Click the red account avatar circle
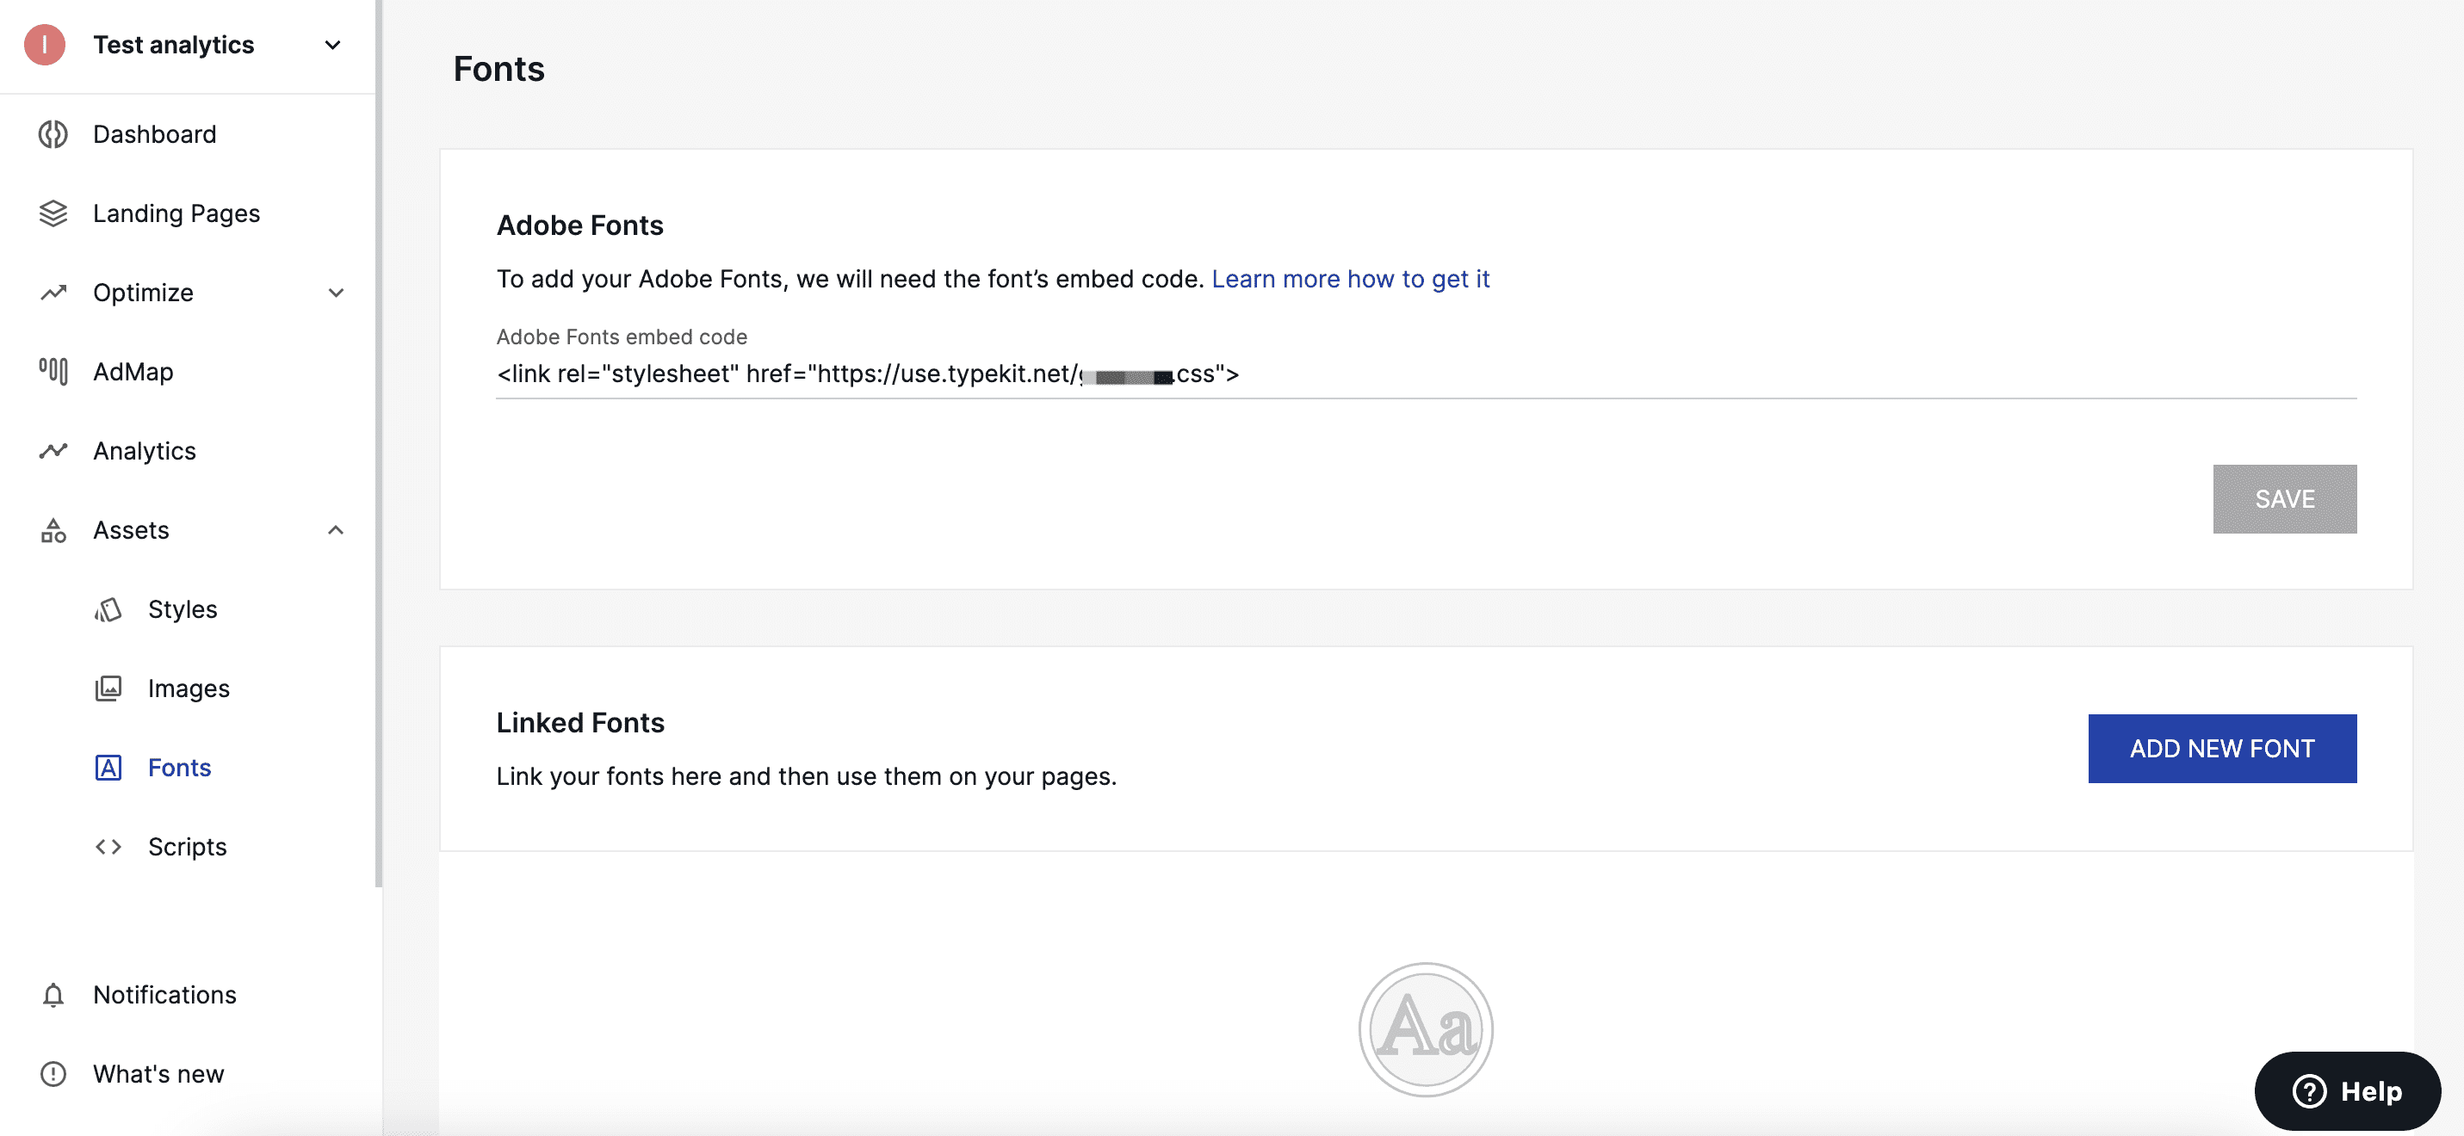 pyautogui.click(x=45, y=45)
